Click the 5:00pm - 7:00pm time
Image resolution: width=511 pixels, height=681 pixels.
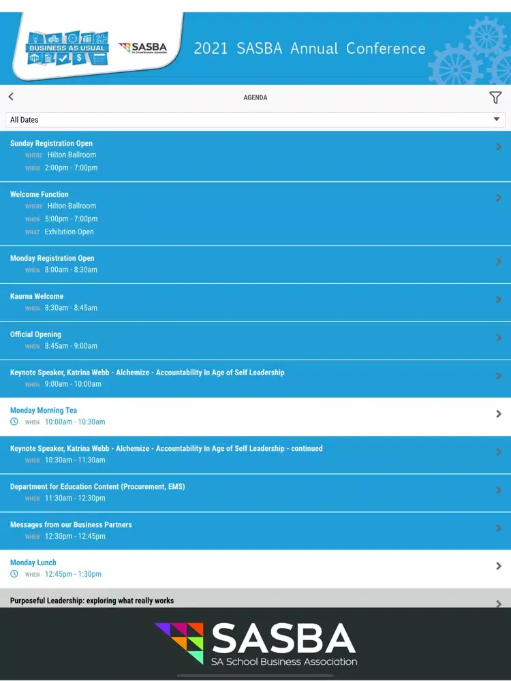pos(71,219)
